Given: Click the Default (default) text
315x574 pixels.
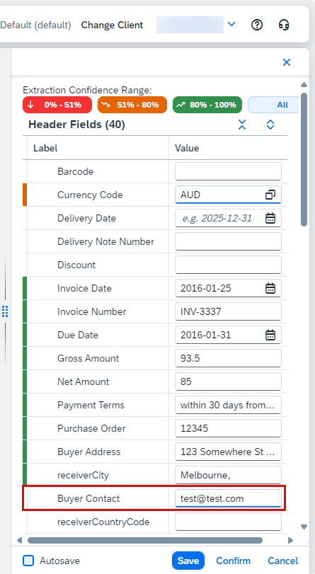Looking at the screenshot, I should pyautogui.click(x=35, y=25).
